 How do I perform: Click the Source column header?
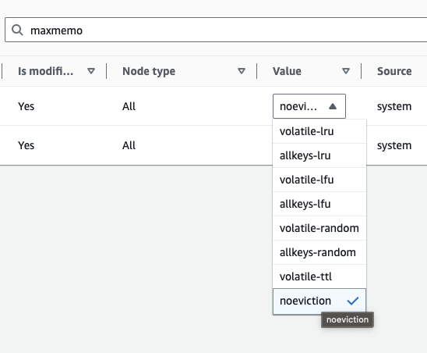[394, 71]
